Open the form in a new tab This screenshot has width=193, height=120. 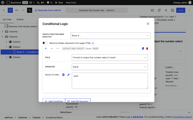click(x=159, y=10)
